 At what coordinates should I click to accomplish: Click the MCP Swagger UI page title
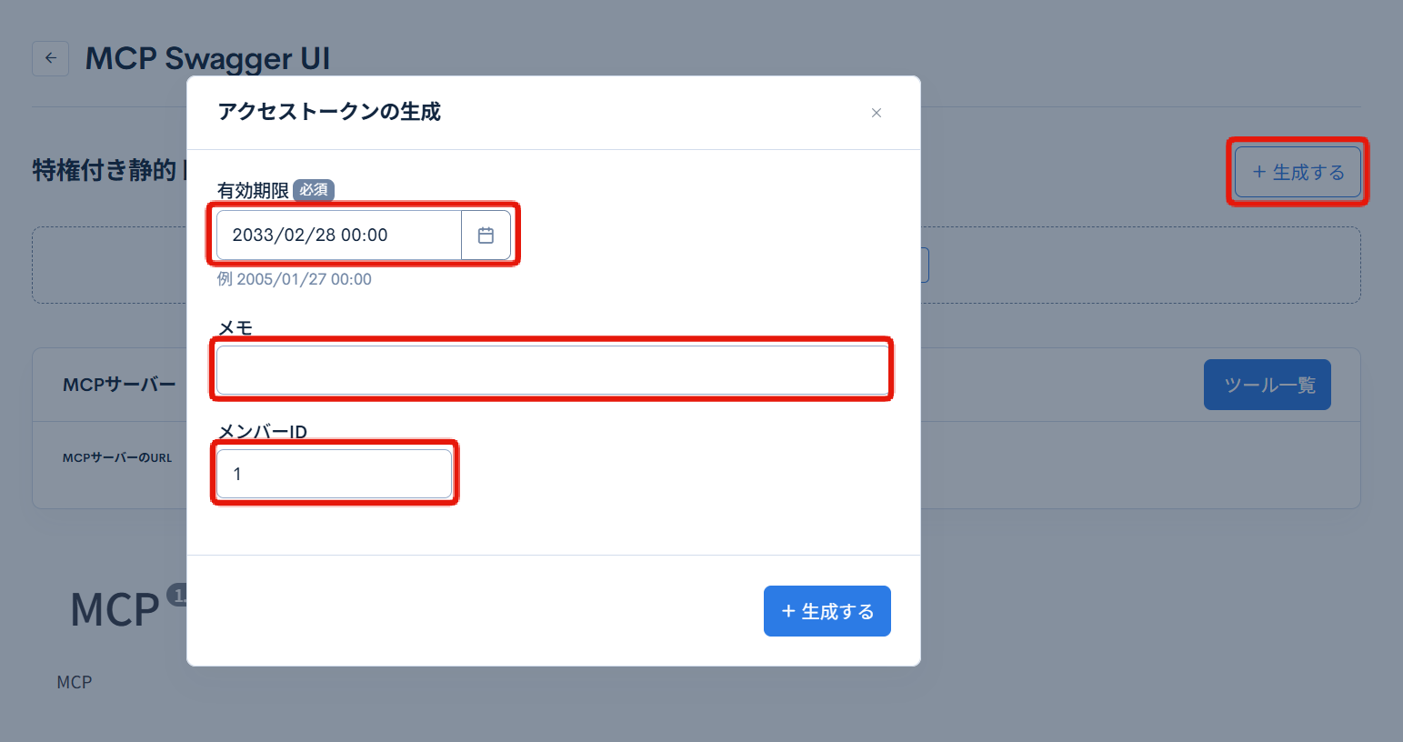coord(207,58)
